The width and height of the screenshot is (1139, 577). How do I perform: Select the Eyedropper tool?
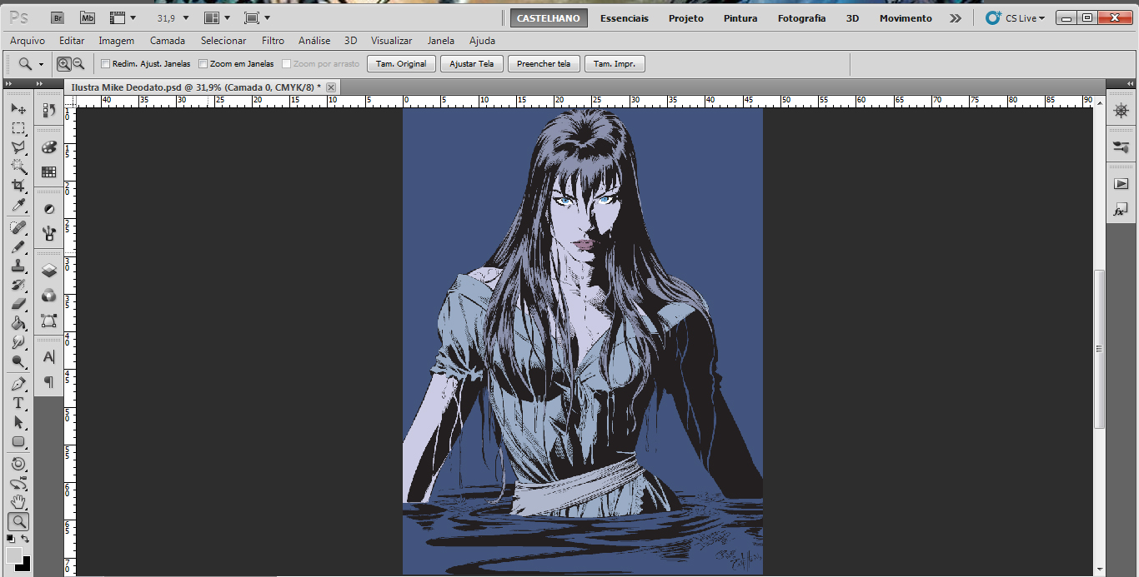[18, 205]
